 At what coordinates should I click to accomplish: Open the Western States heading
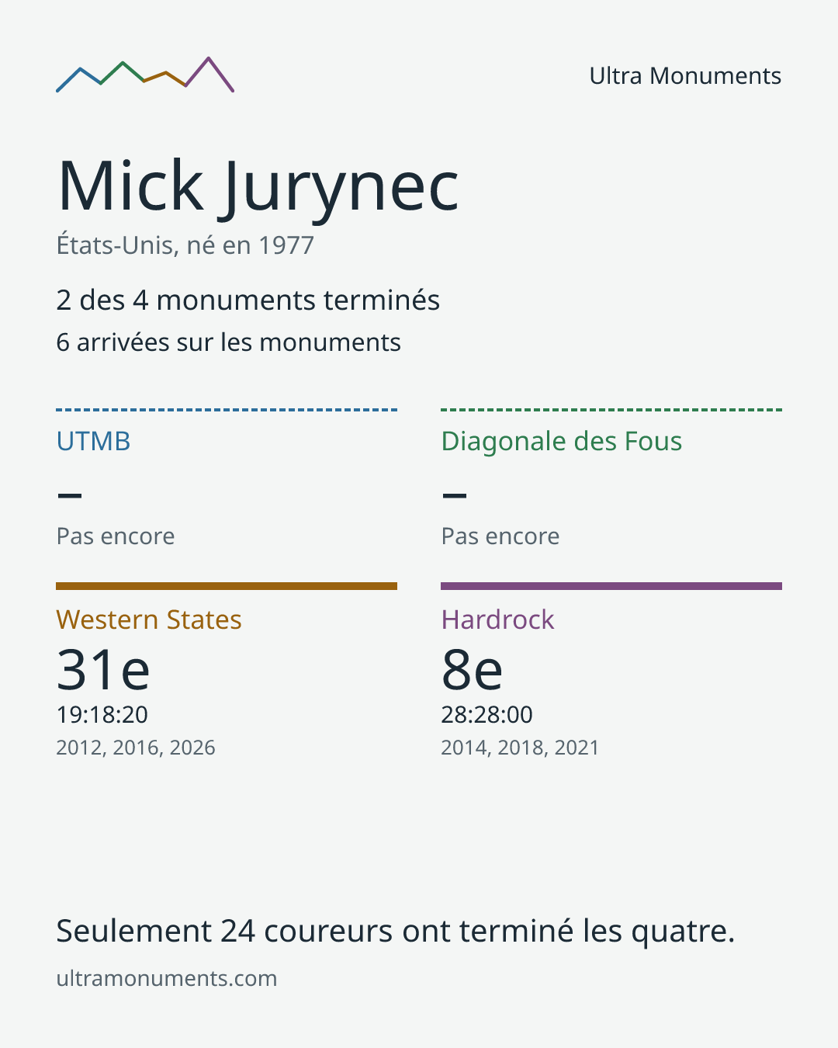coord(149,619)
